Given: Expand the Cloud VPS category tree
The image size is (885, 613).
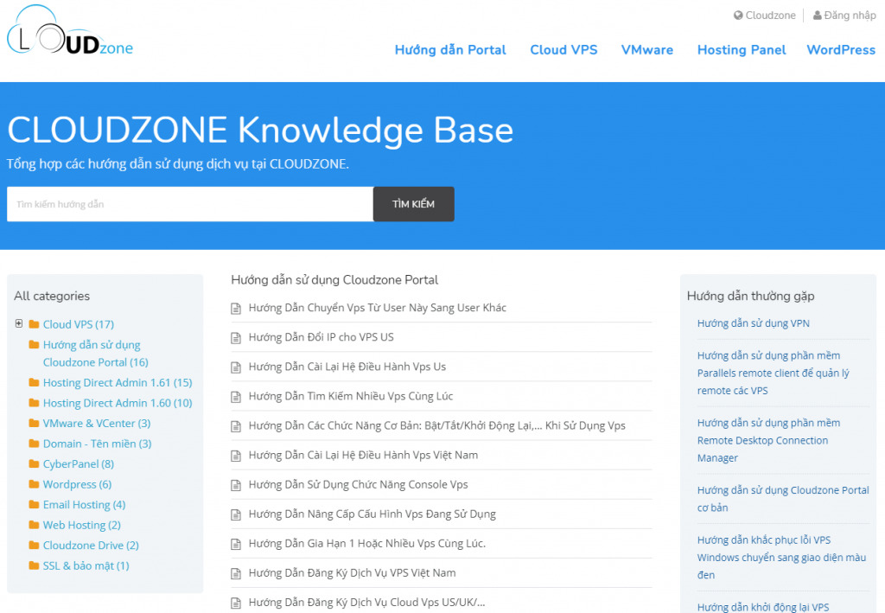Looking at the screenshot, I should pyautogui.click(x=19, y=324).
